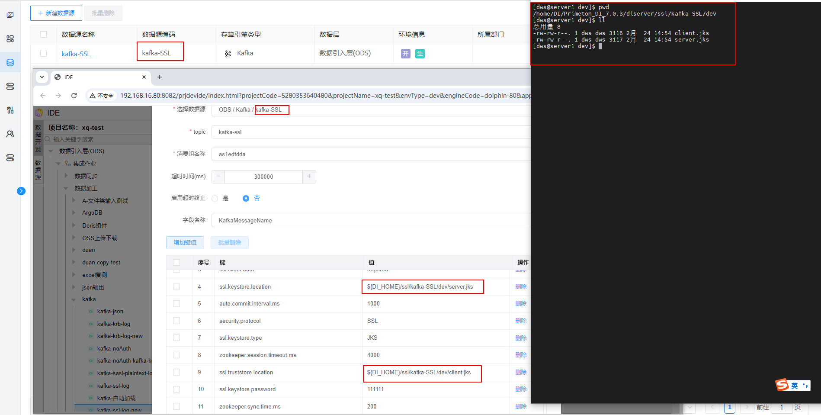Expand the sidebar with the blue arrow button
Screen dimensions: 821x415
click(21, 191)
